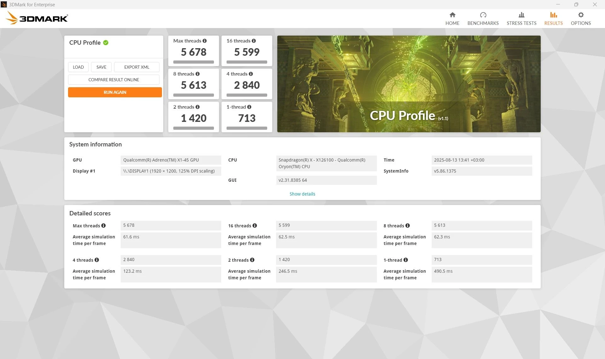The image size is (605, 359).
Task: Click the CPU Profile banner image
Action: pyautogui.click(x=409, y=84)
